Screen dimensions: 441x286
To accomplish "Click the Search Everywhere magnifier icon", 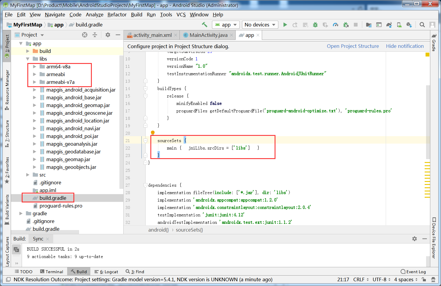I will click(x=422, y=25).
